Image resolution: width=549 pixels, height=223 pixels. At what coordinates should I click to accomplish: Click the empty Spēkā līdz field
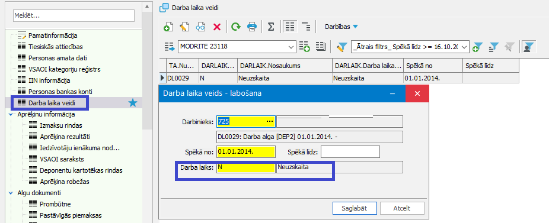tap(350, 152)
